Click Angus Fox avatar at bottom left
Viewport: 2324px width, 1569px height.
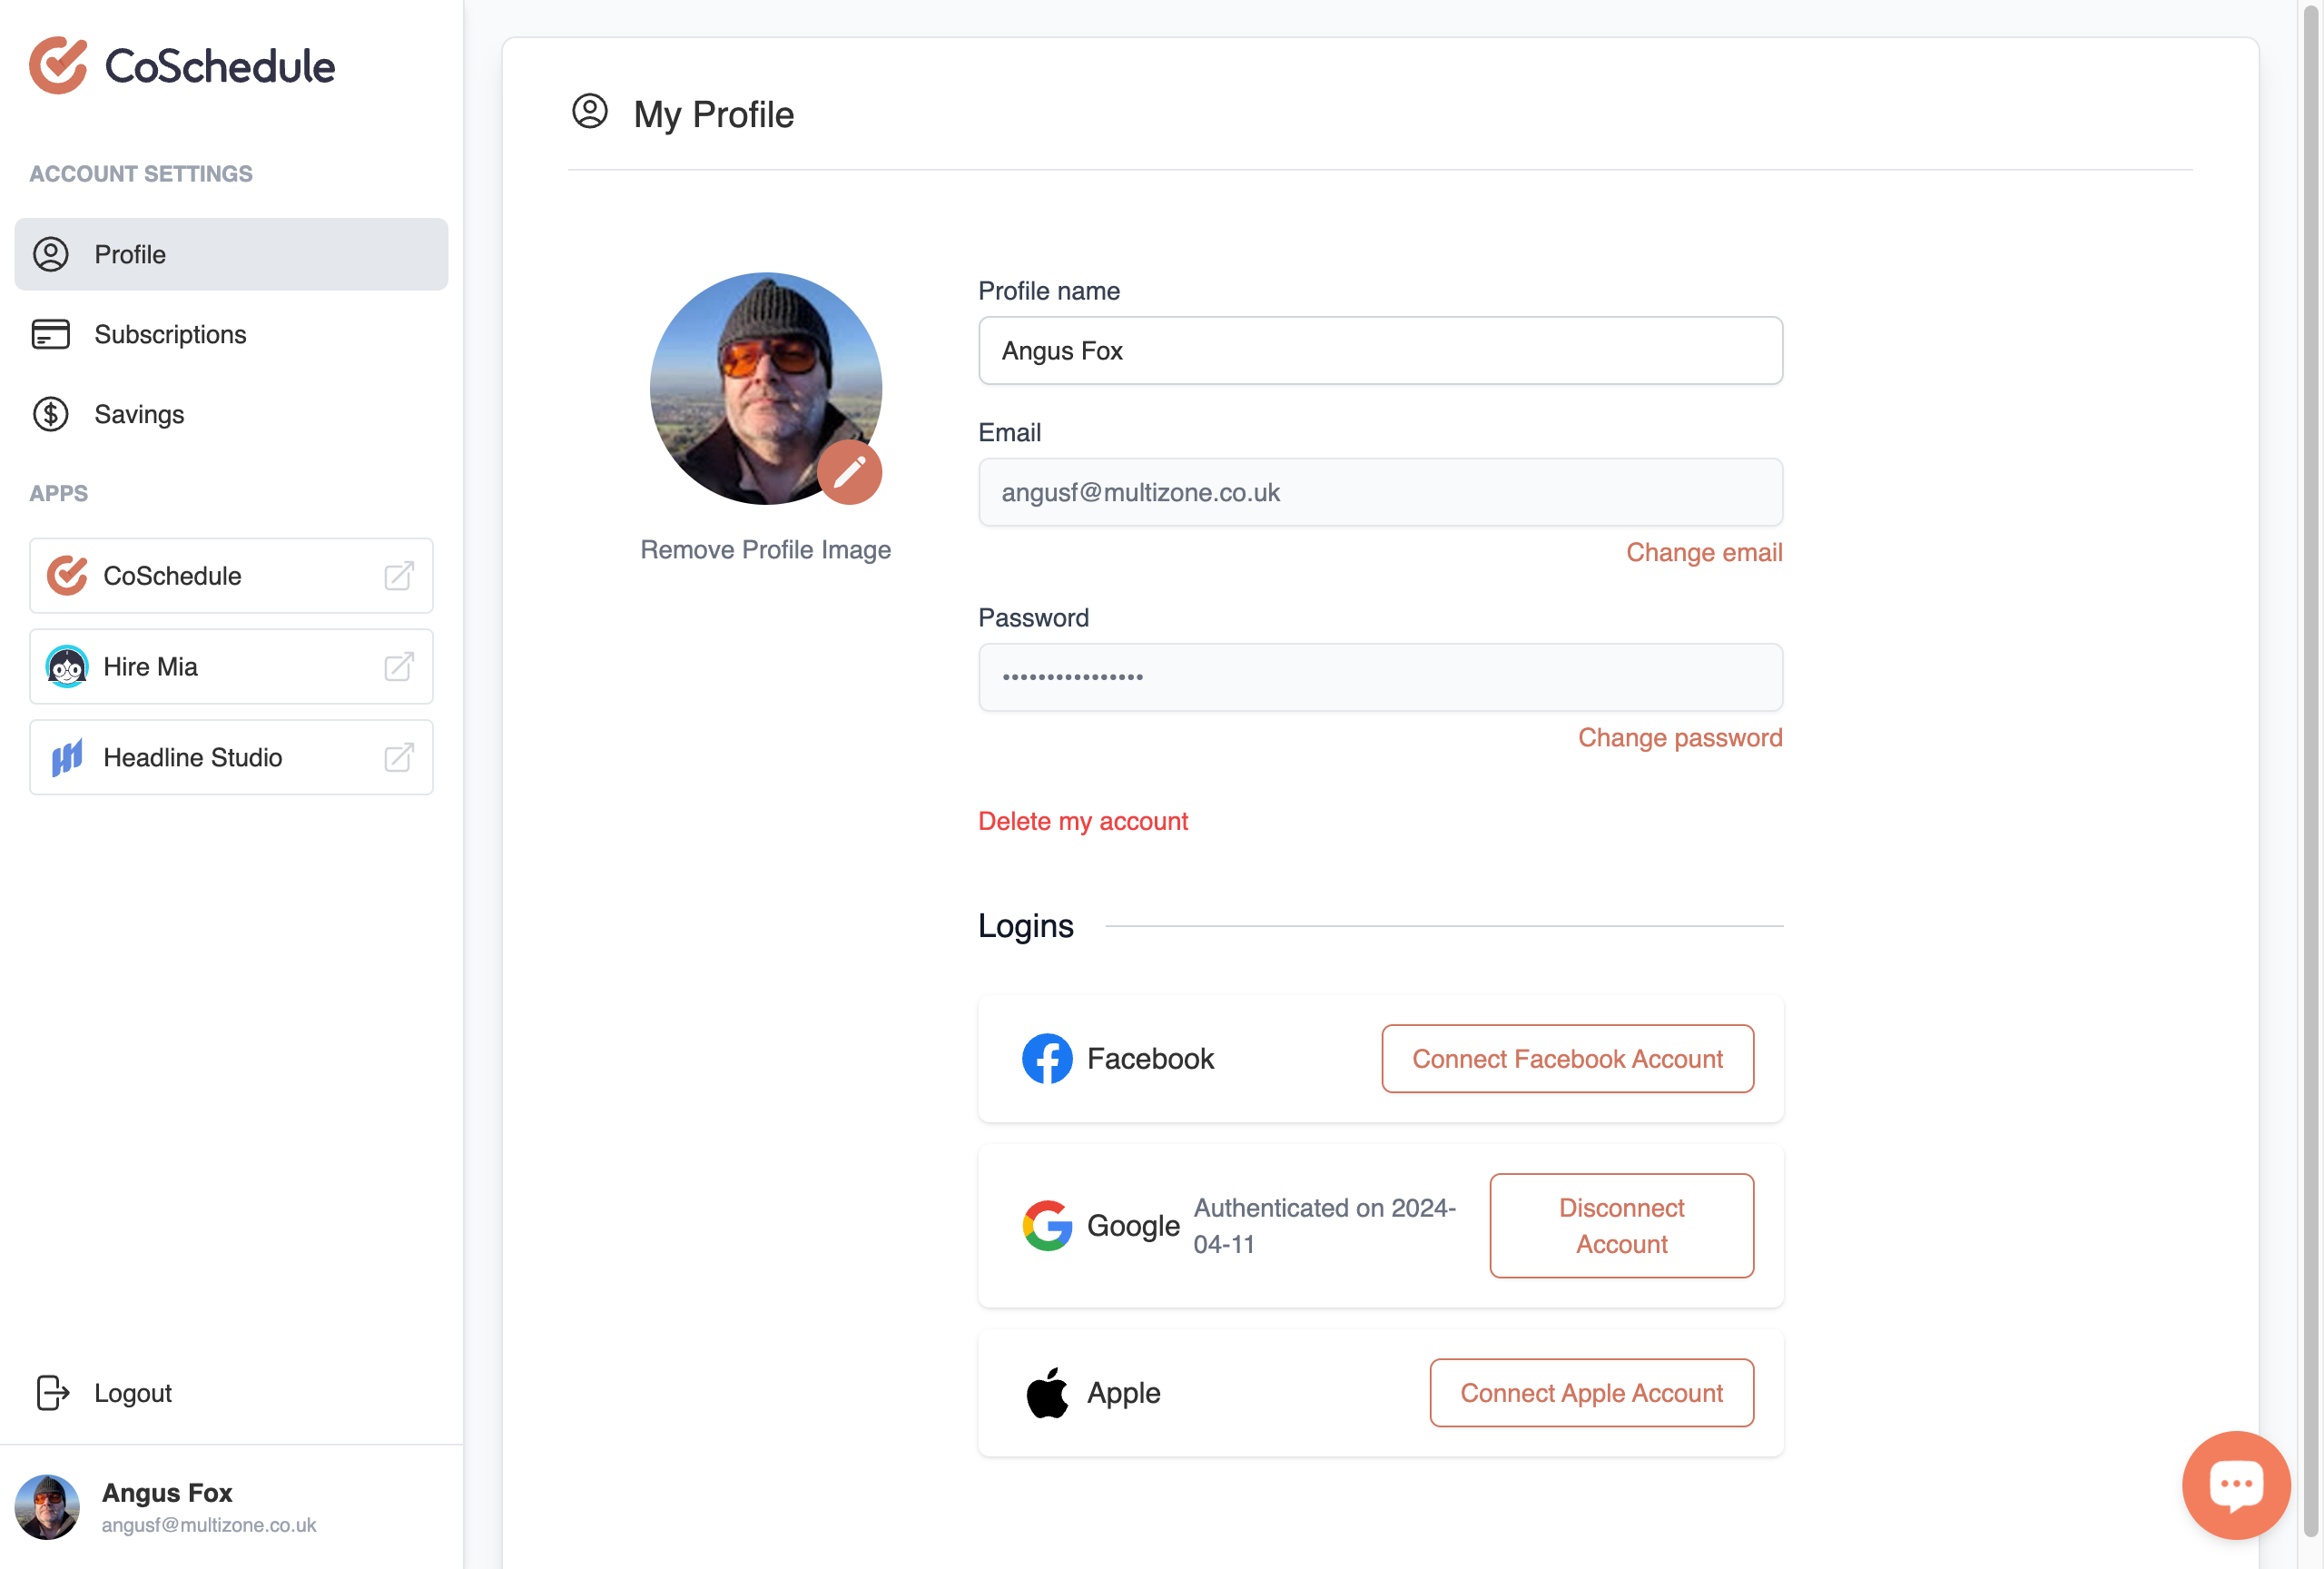click(x=48, y=1506)
